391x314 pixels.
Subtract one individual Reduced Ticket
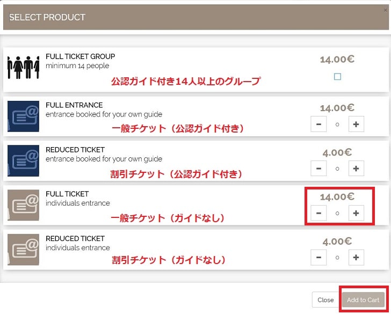tap(318, 258)
